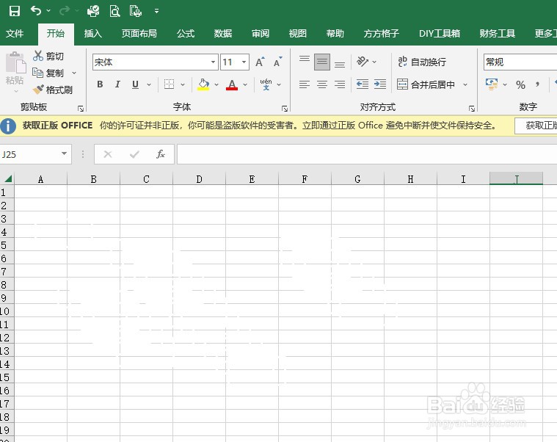
Task: Decrease font size with the small A icon
Action: point(277,62)
